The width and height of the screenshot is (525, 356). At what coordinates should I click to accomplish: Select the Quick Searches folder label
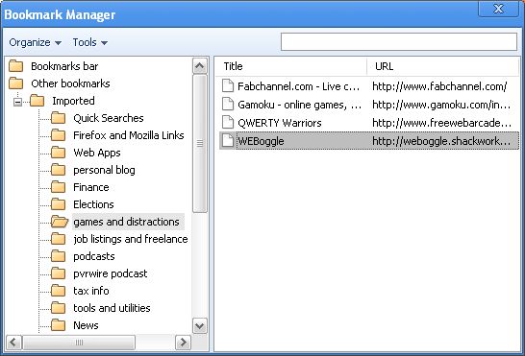point(108,118)
